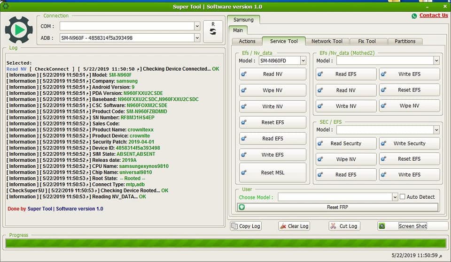Click the shield icon on Reset FRP
The height and width of the screenshot is (262, 451).
point(241,207)
